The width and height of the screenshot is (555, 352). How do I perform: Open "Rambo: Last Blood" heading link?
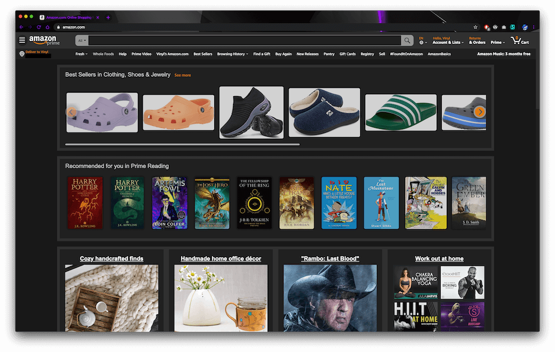330,259
